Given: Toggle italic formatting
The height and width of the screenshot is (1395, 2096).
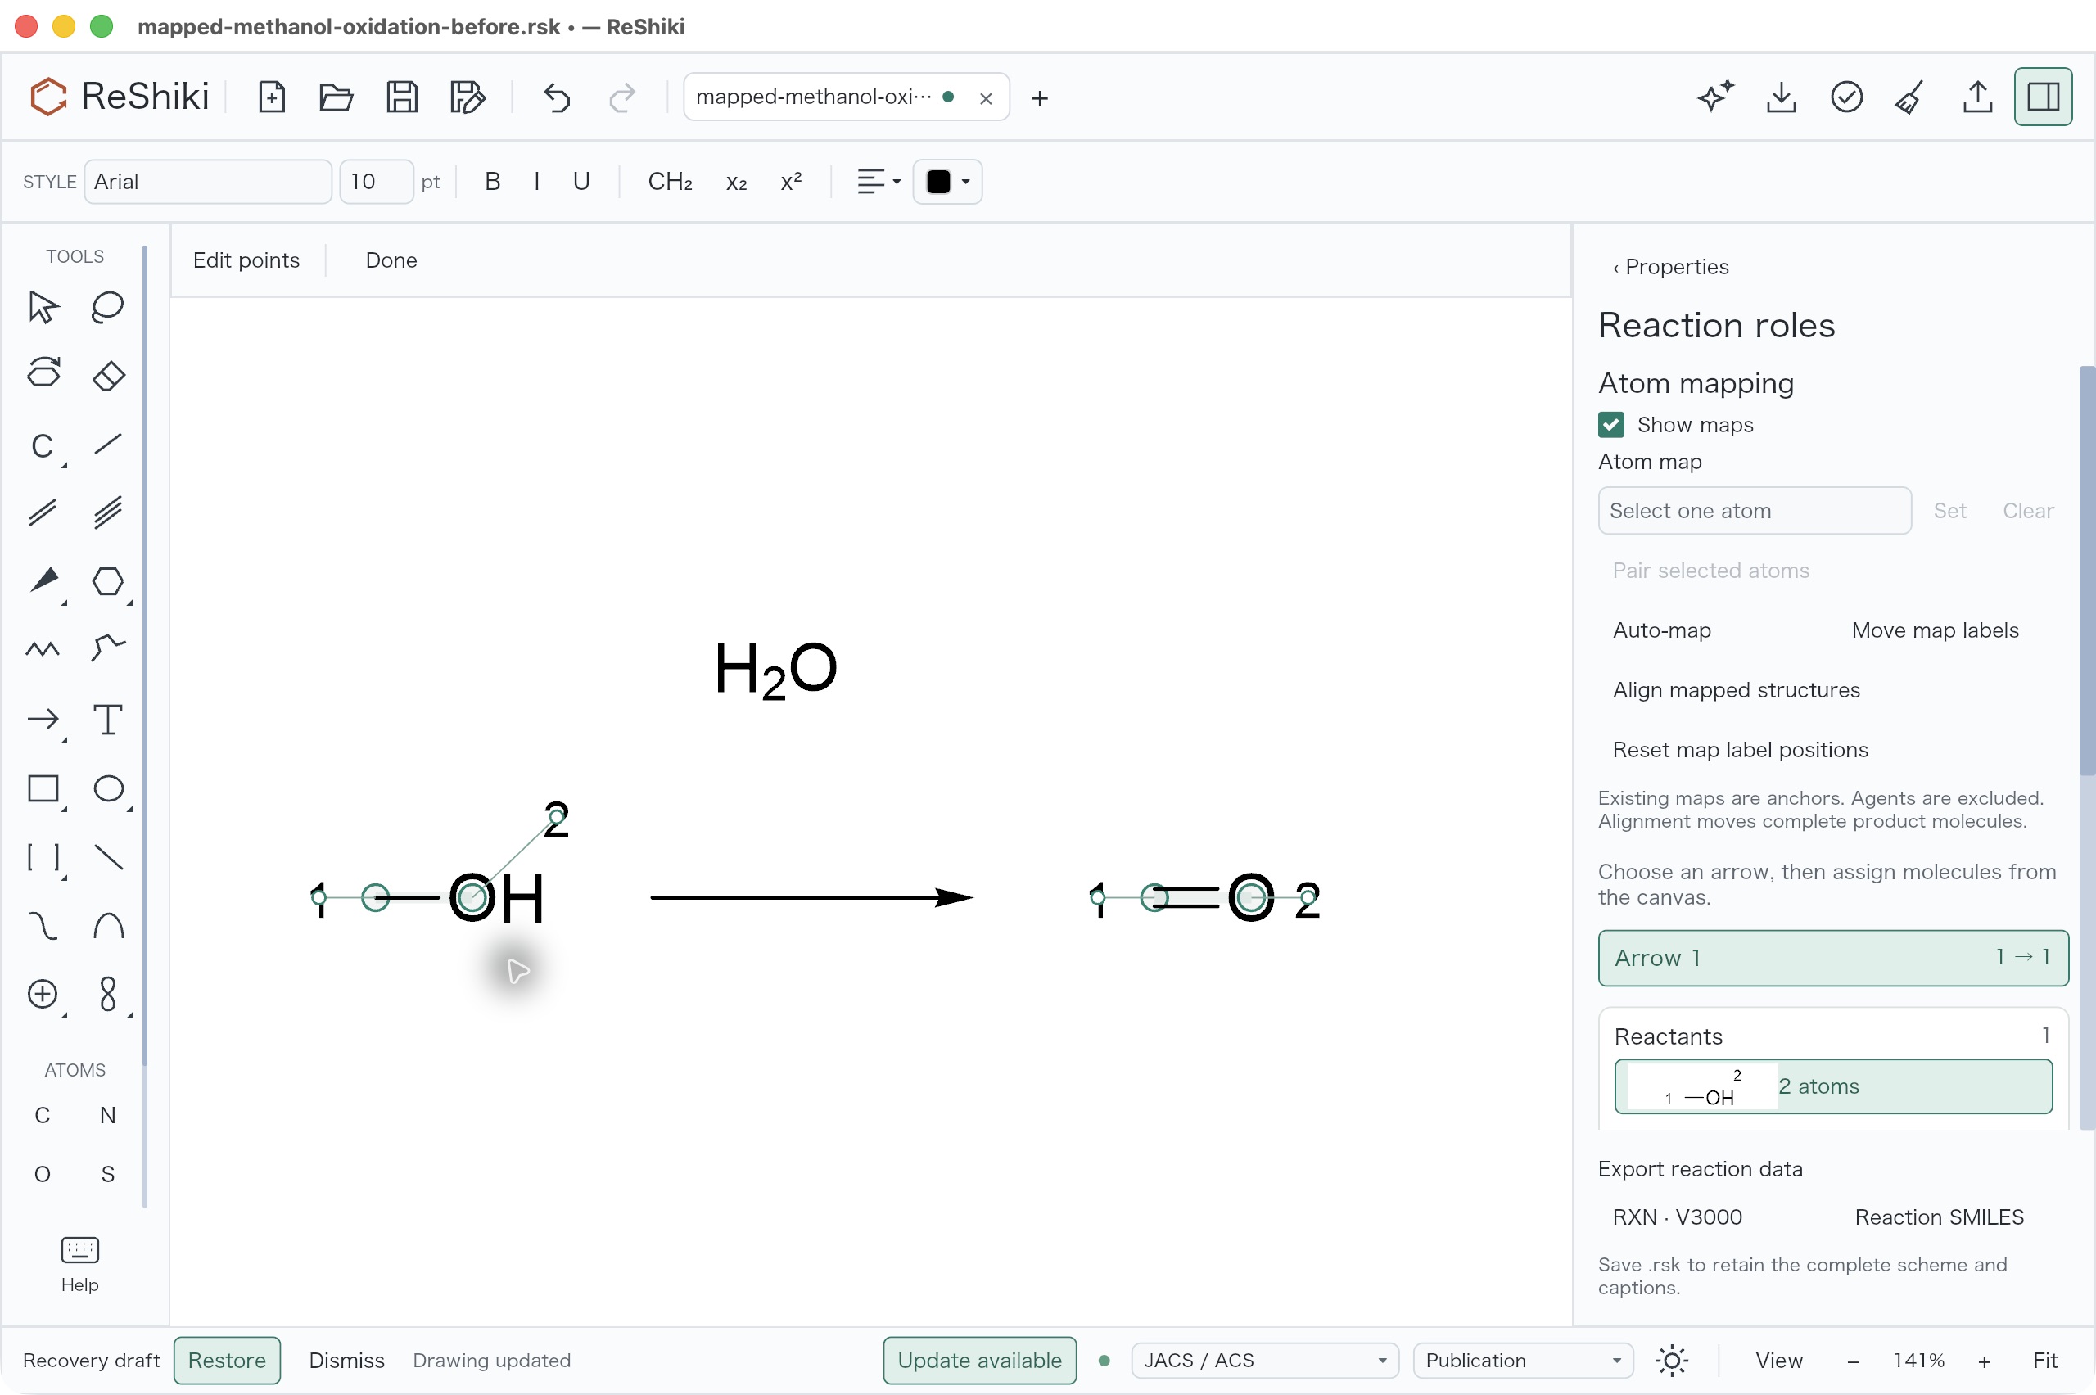Looking at the screenshot, I should tap(536, 182).
